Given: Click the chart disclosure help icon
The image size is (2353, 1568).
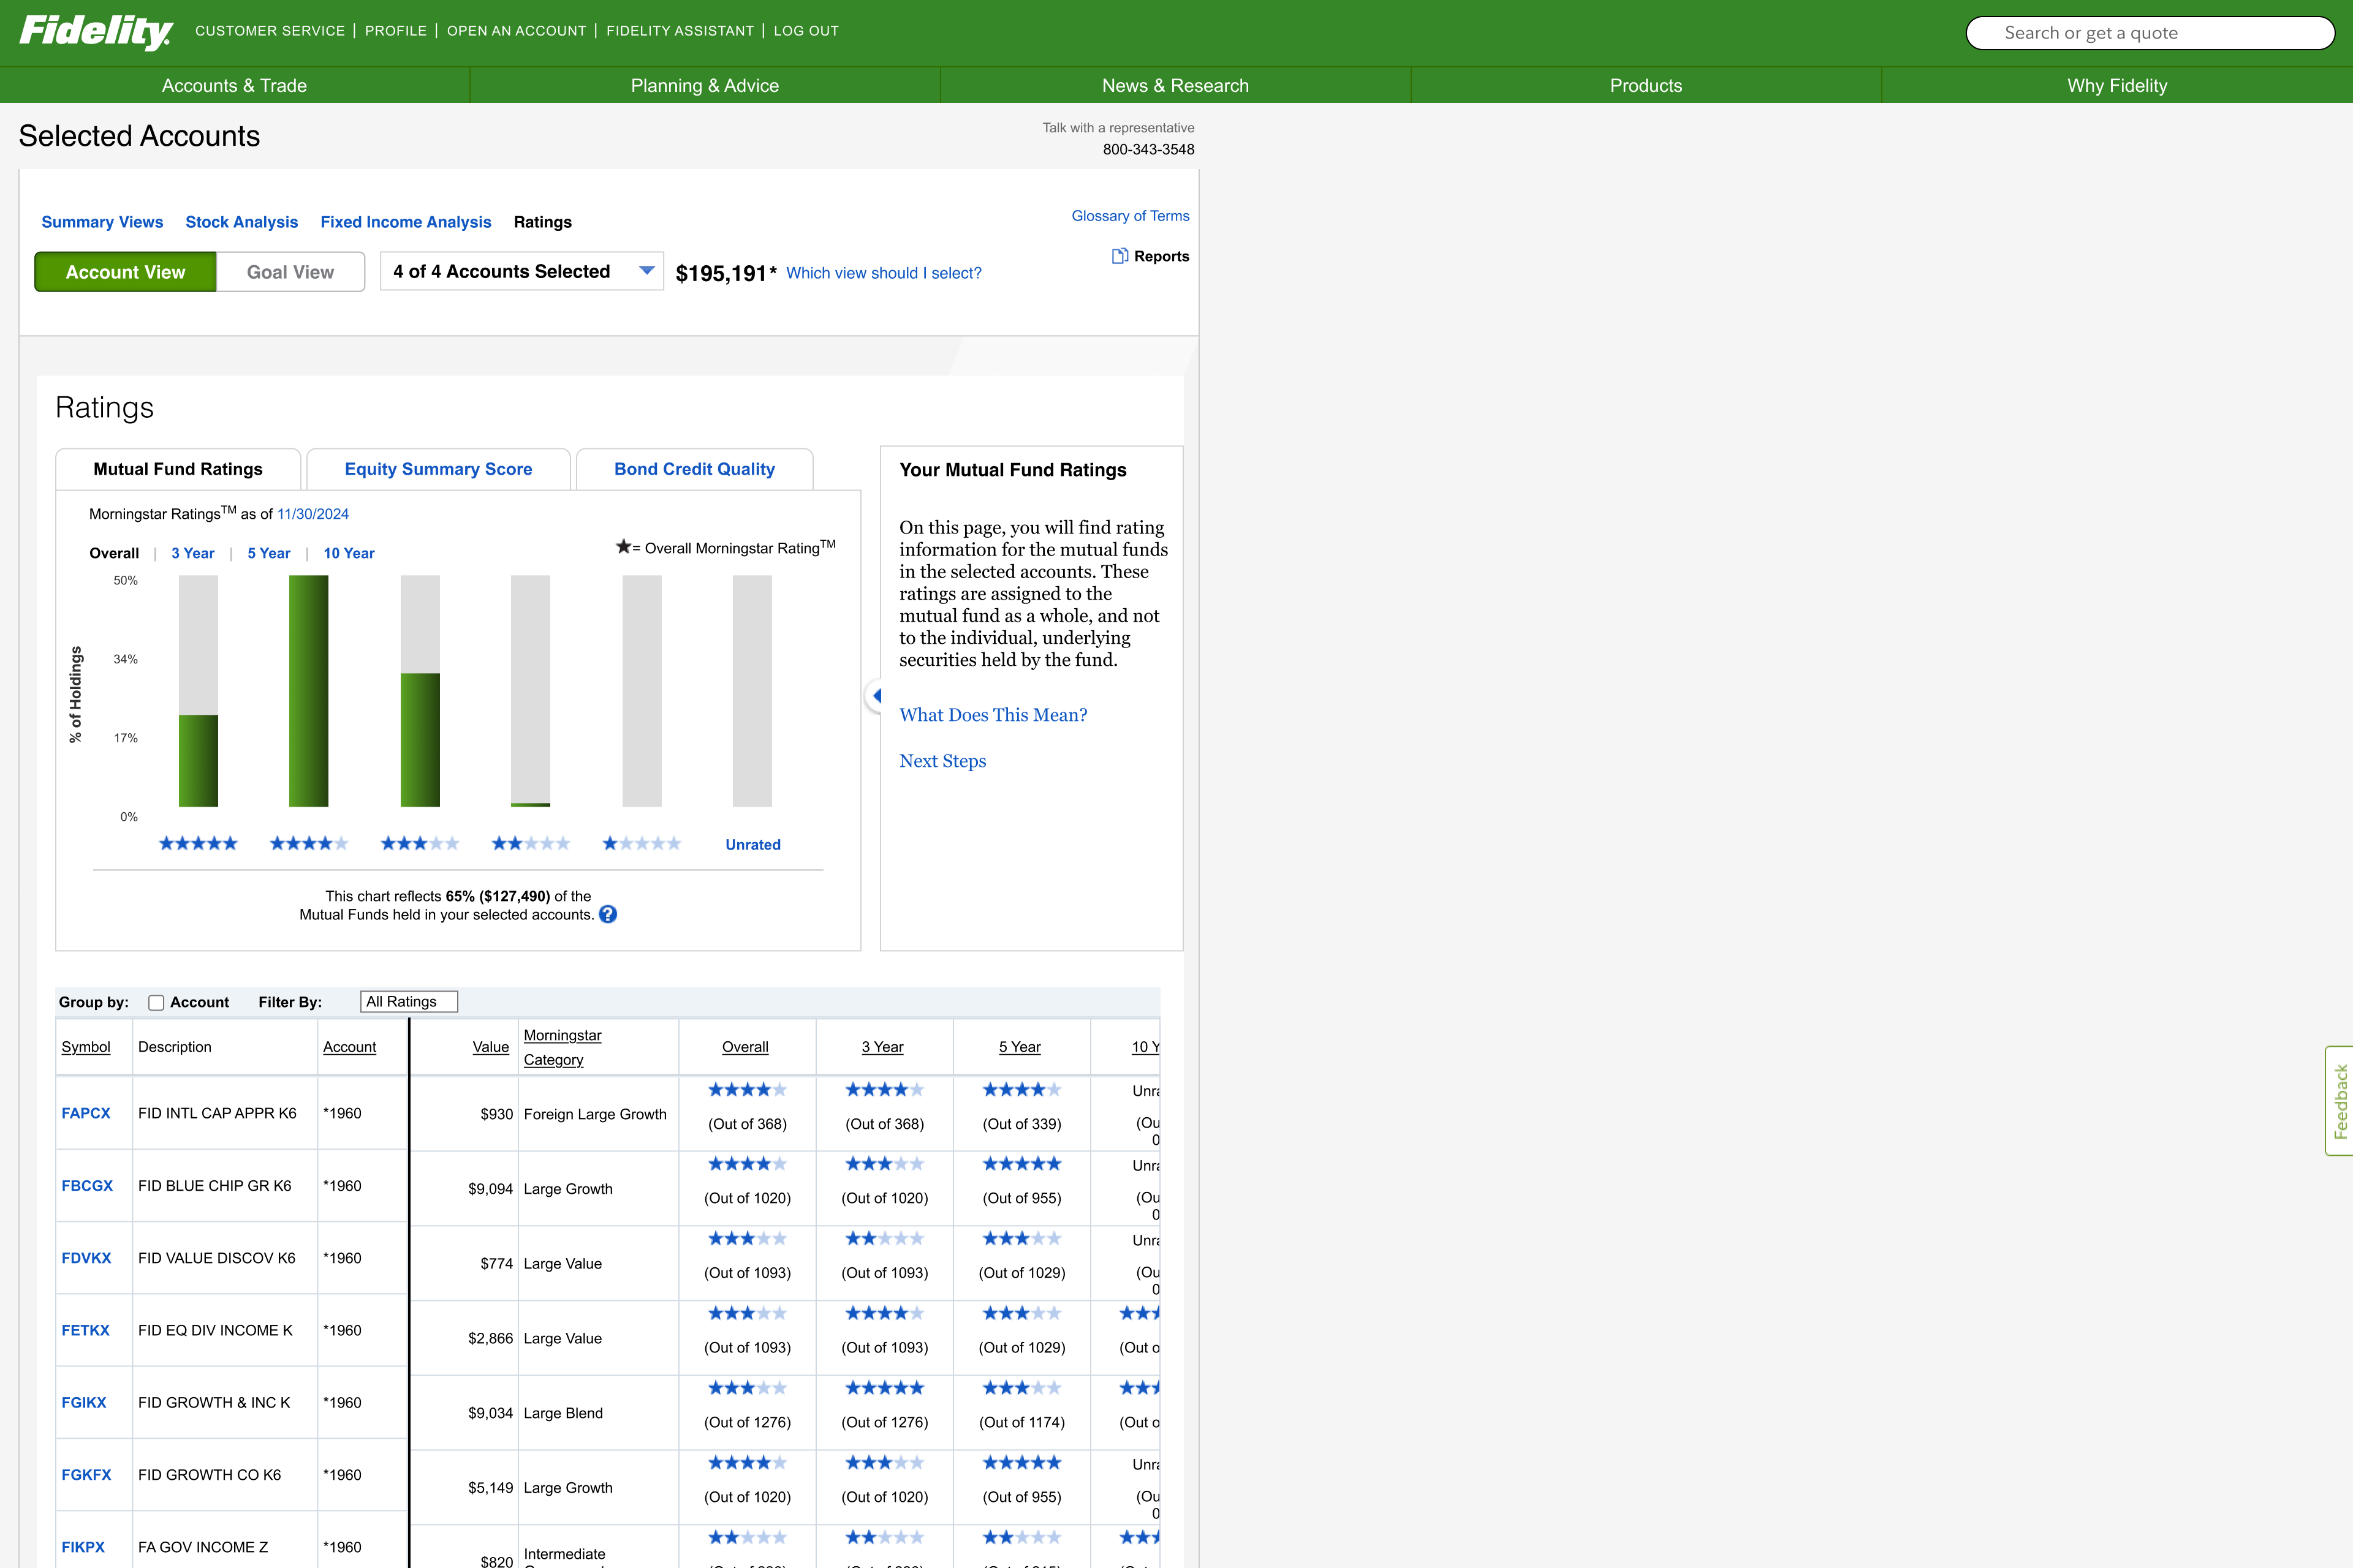Looking at the screenshot, I should (x=608, y=913).
